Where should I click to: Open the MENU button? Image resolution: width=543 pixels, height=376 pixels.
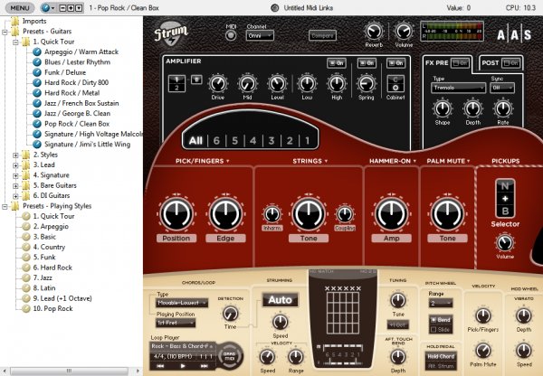[x=19, y=7]
